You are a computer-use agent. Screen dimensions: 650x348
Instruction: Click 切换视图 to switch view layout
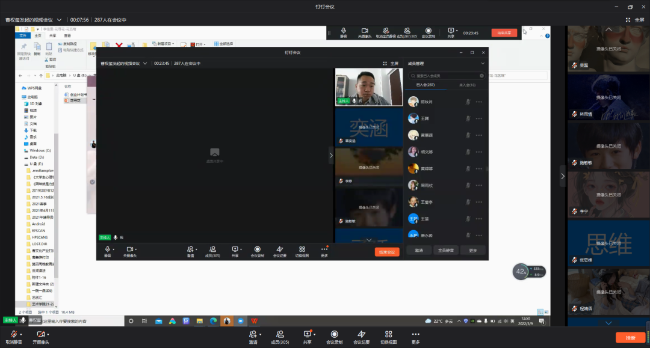[x=388, y=336]
